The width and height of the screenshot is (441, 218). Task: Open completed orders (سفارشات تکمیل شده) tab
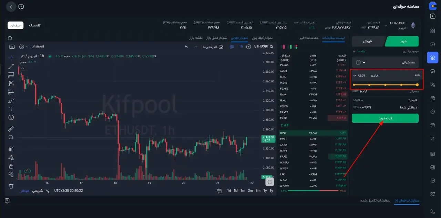tap(375, 200)
